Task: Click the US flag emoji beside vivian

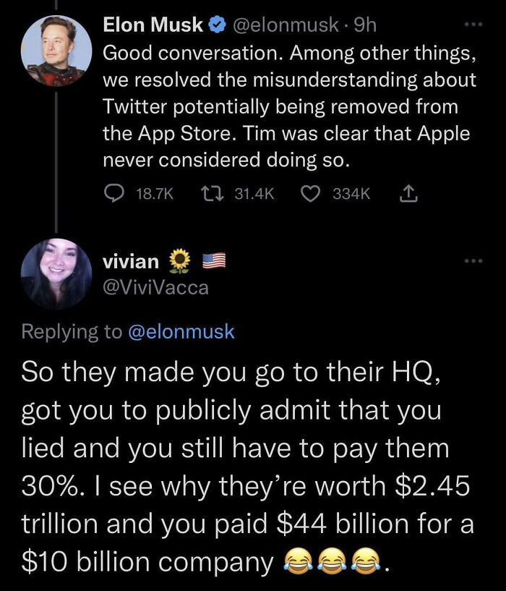Action: tap(214, 260)
